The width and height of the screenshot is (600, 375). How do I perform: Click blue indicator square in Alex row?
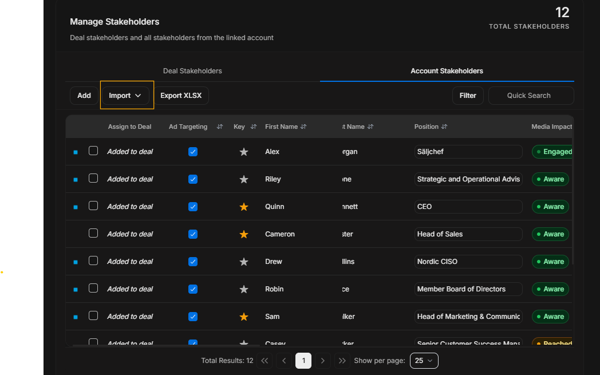point(76,152)
